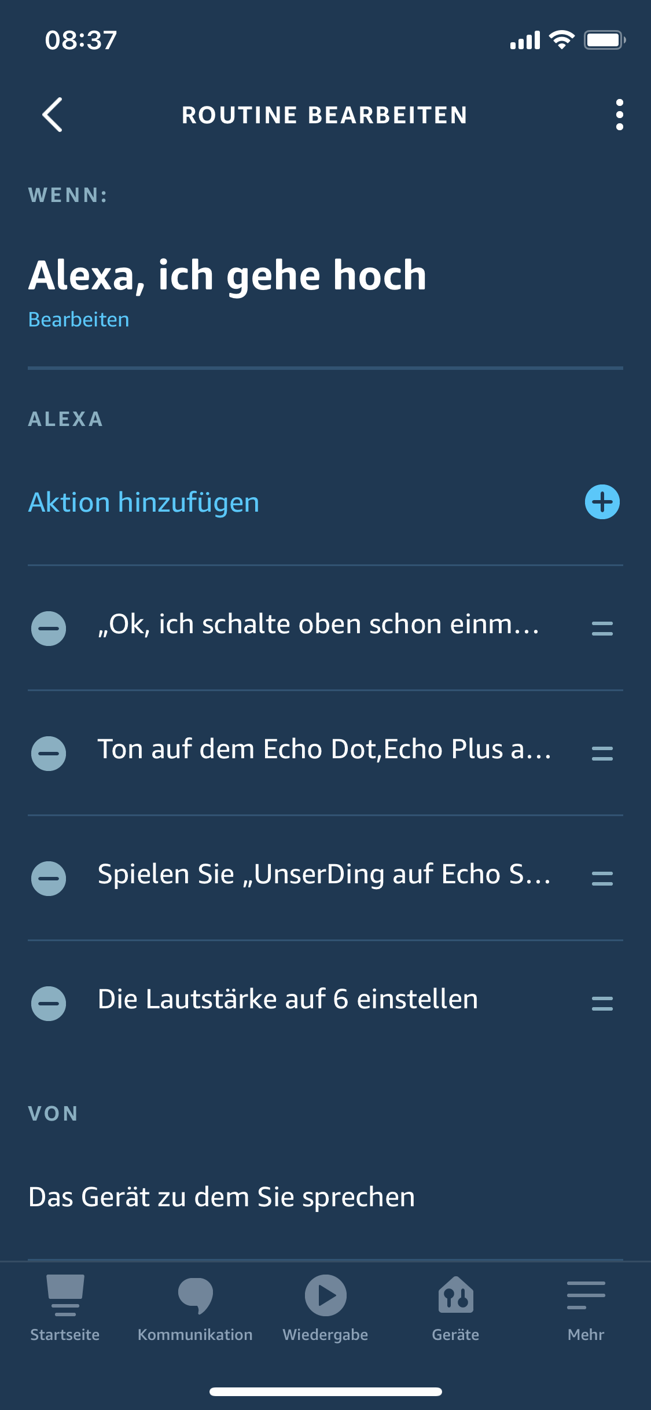
Task: Tap the back arrow icon
Action: (53, 115)
